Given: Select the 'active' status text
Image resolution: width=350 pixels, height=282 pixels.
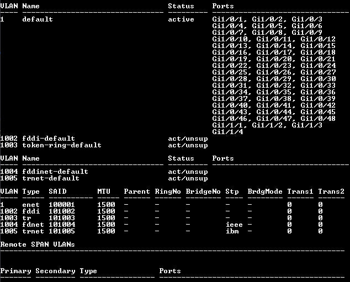Looking at the screenshot, I should click(181, 19).
